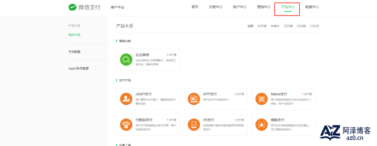The width and height of the screenshot is (377, 146).
Task: Filter products by 已开通
Action: [x=288, y=26]
